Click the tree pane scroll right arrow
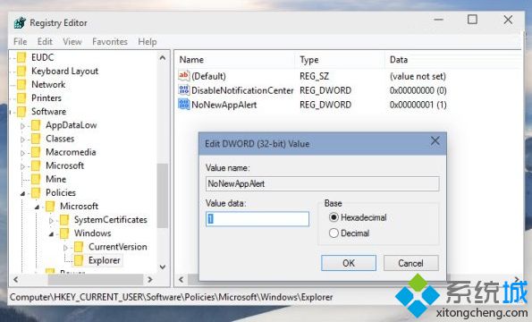 [150, 280]
